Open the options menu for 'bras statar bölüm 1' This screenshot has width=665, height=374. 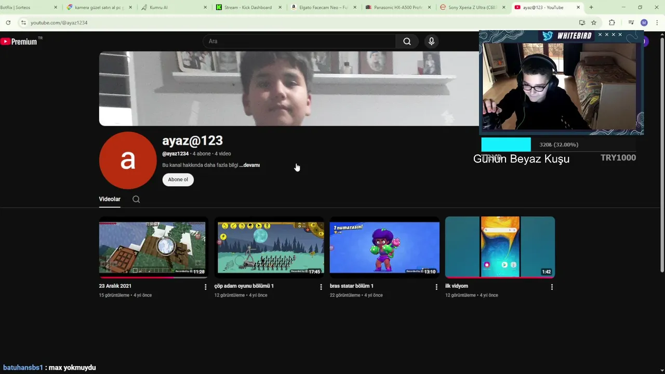pos(436,287)
